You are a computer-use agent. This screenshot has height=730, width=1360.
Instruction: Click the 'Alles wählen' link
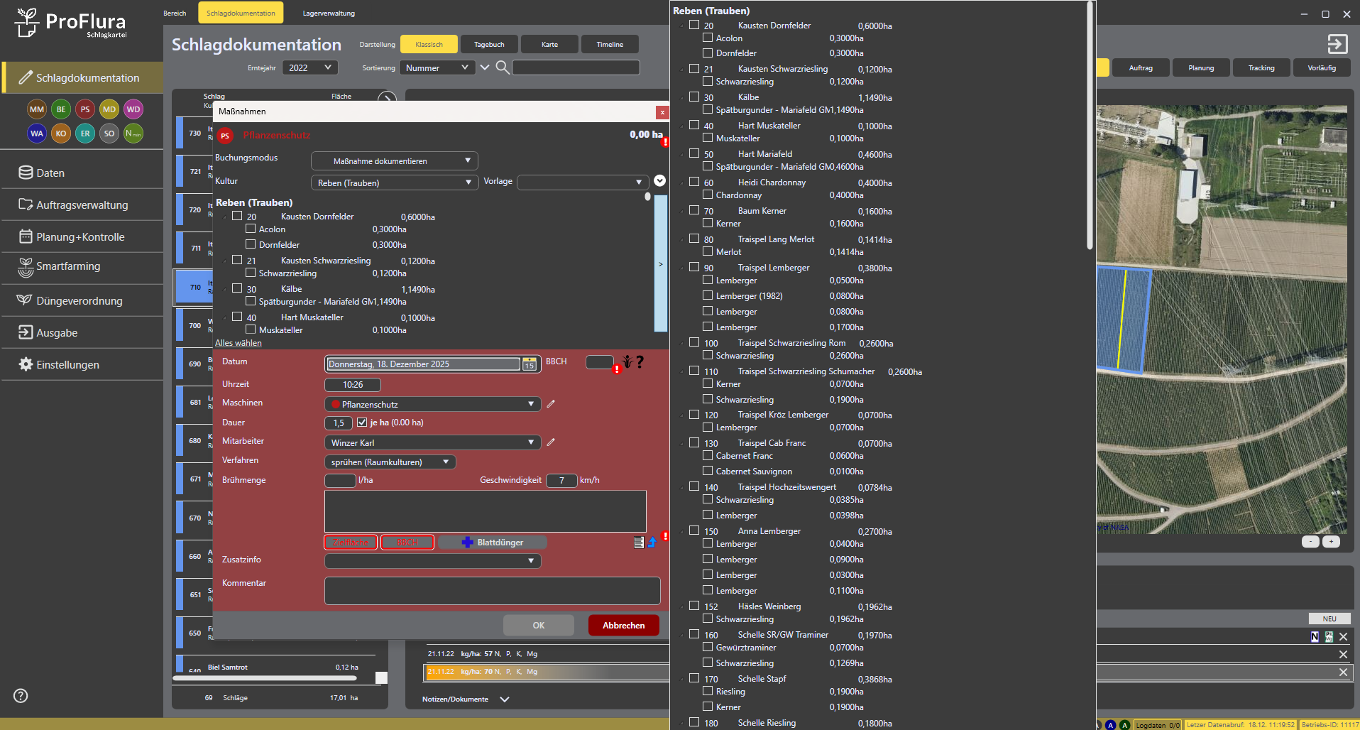238,343
